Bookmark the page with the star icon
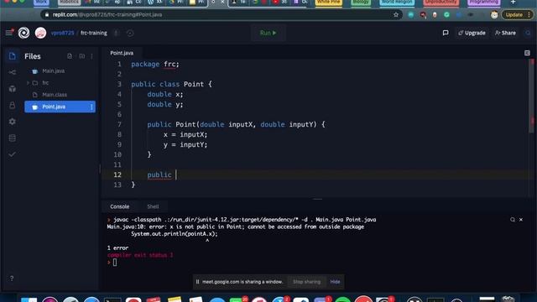The height and width of the screenshot is (302, 537). (396, 15)
